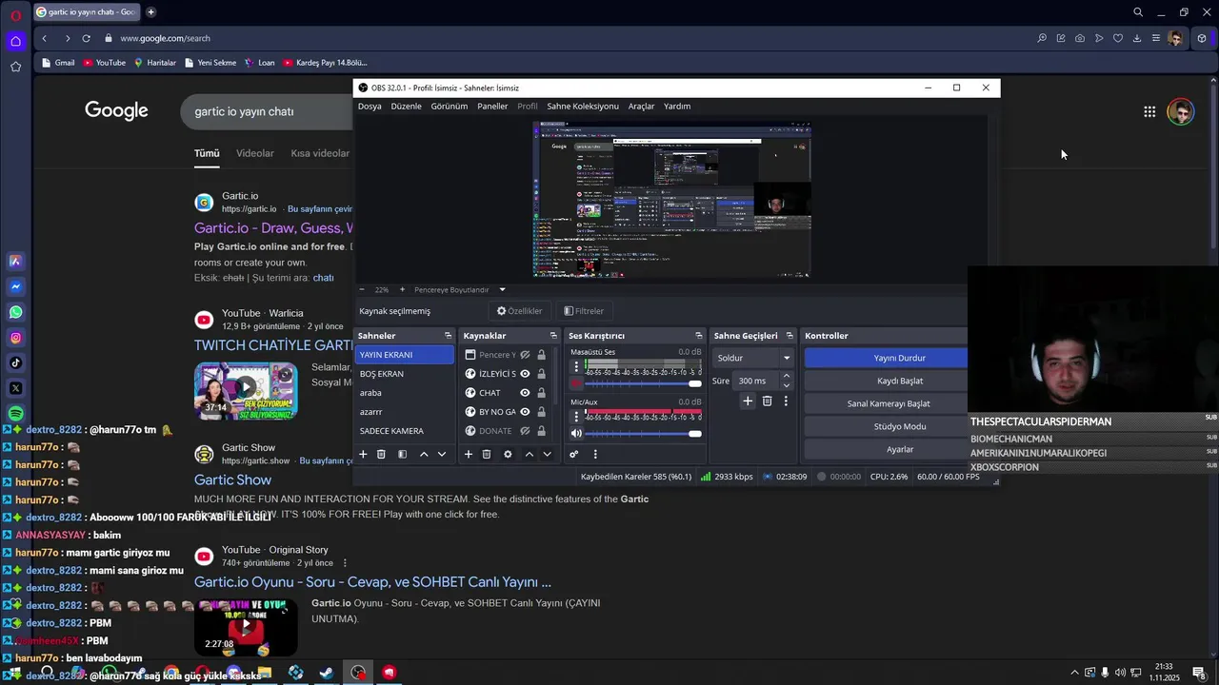Open Instagram in Opera sidebar
This screenshot has height=685, width=1219.
[x=15, y=338]
